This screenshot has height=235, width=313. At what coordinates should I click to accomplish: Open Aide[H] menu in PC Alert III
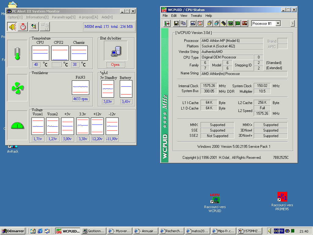pyautogui.click(x=107, y=17)
